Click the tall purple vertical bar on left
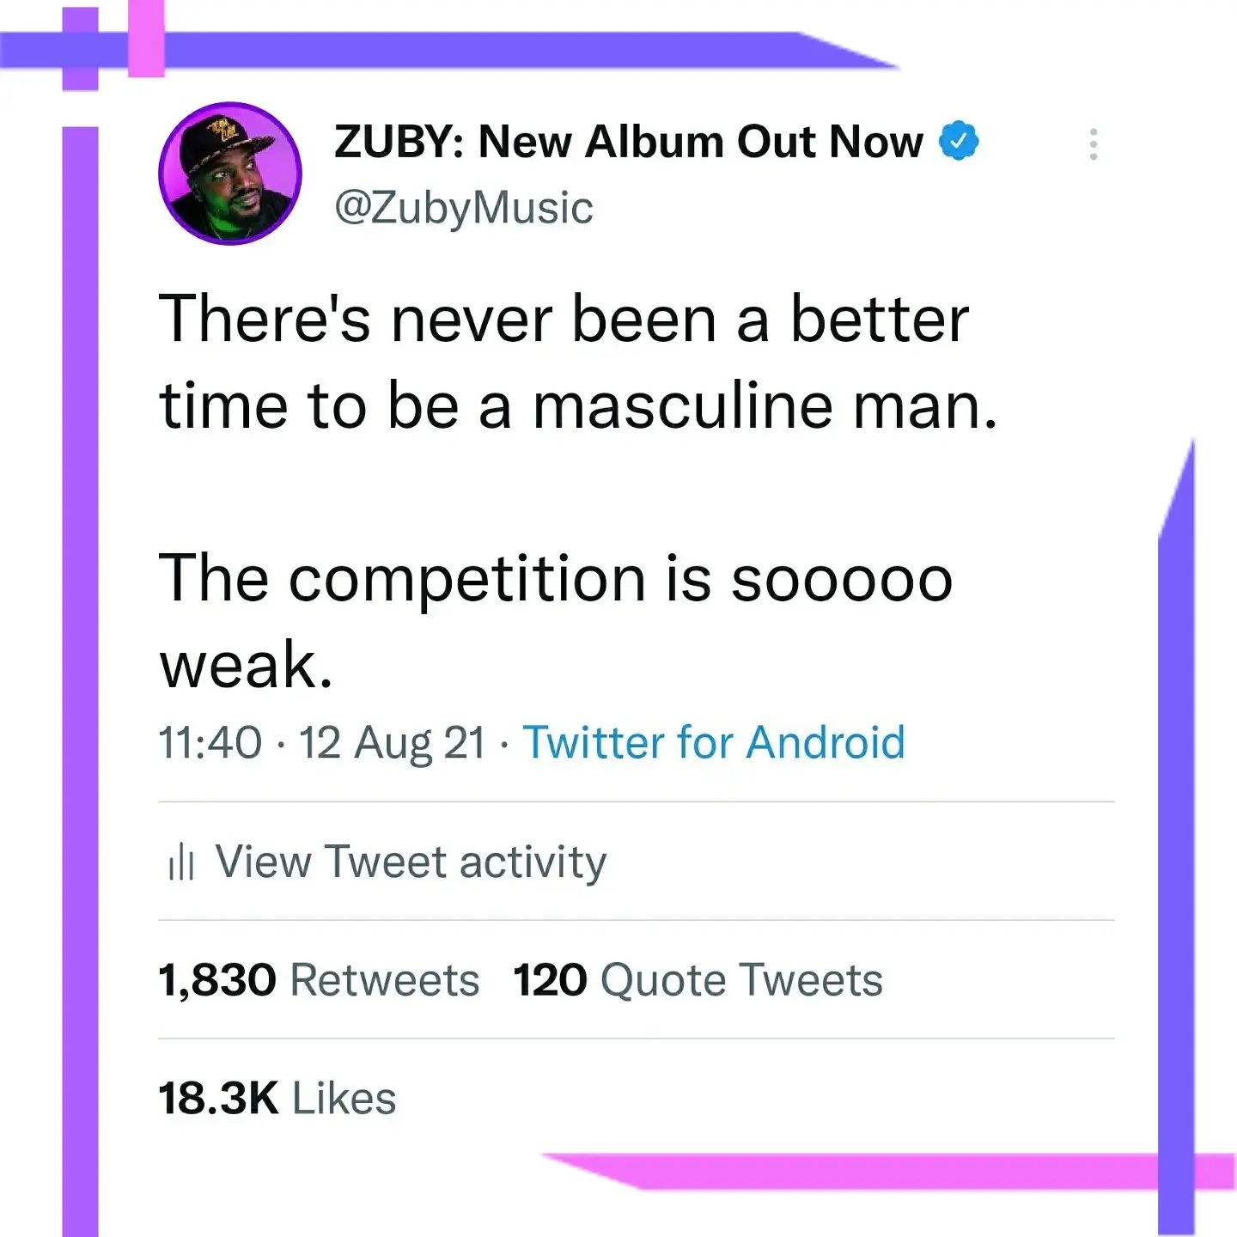 (x=80, y=681)
